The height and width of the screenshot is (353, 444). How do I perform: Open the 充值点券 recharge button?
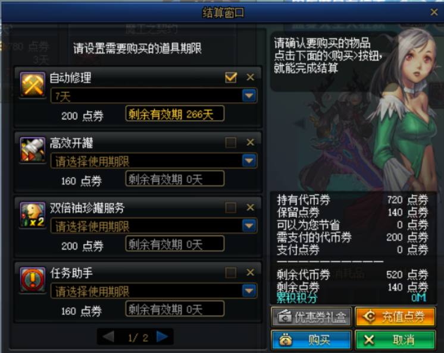[395, 317]
